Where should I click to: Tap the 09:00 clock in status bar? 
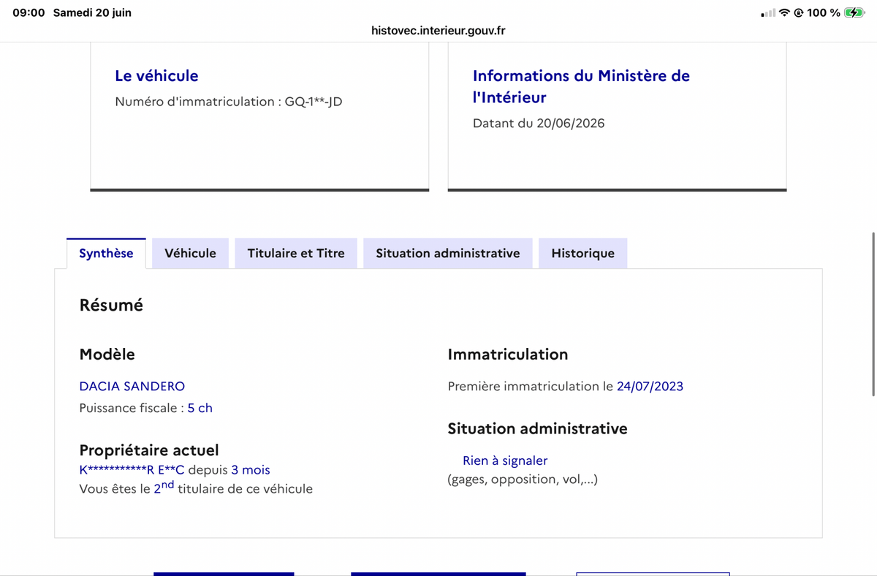[x=29, y=12]
